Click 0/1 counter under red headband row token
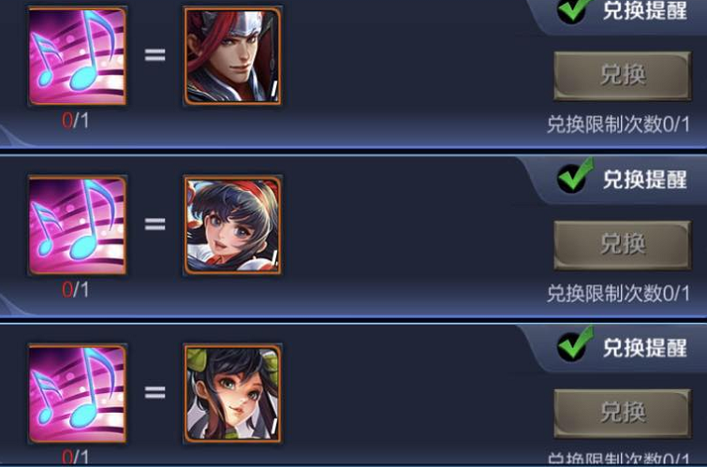707x467 pixels. click(75, 290)
